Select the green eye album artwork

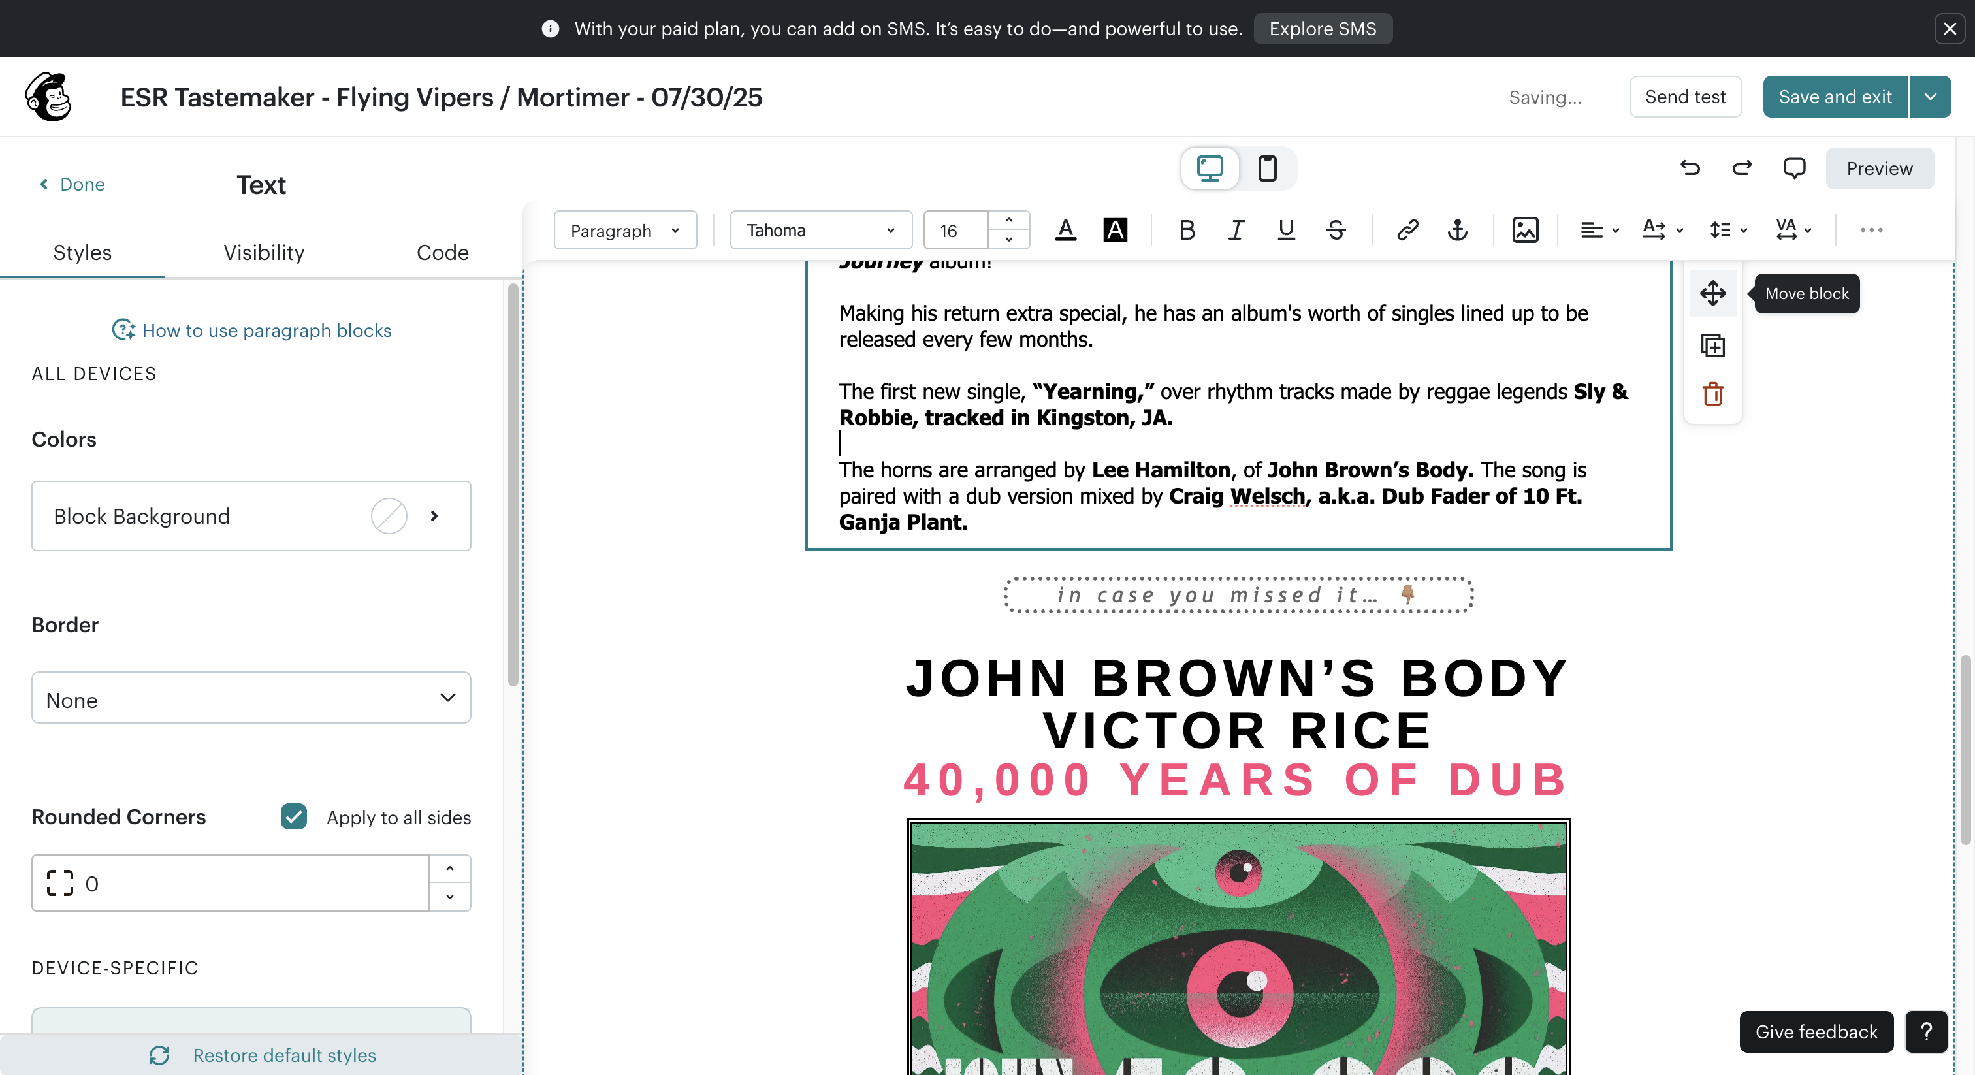1238,948
